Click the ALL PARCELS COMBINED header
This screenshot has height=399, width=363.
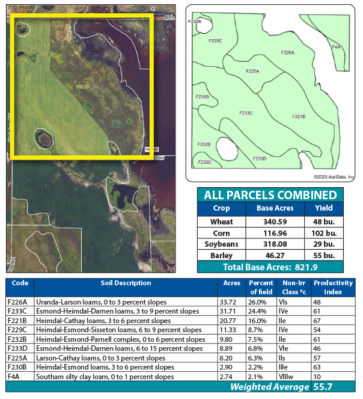pos(270,195)
